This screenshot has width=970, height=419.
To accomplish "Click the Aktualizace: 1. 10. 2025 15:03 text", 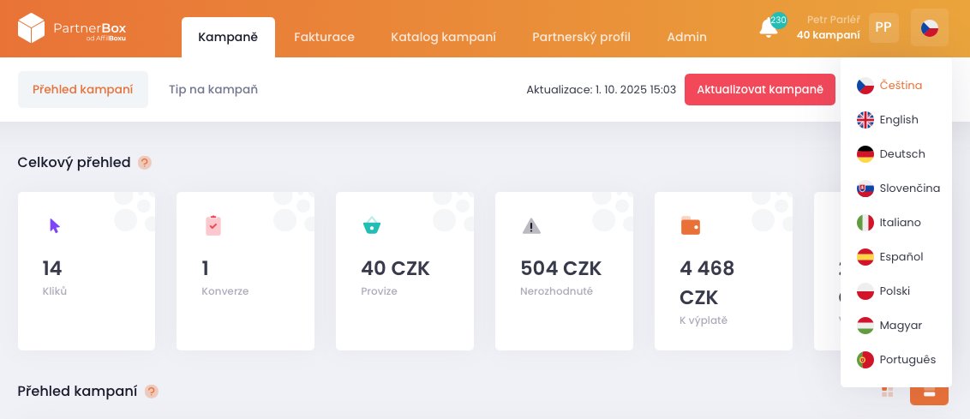I will (x=602, y=90).
